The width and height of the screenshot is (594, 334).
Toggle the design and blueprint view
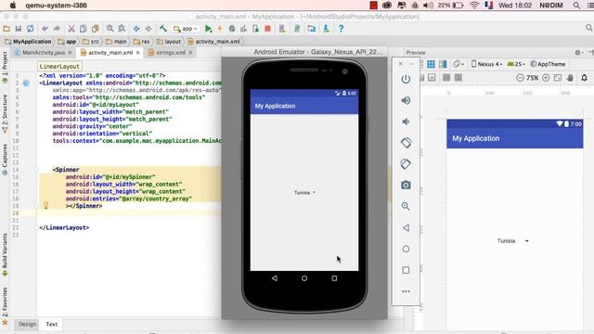pyautogui.click(x=443, y=64)
